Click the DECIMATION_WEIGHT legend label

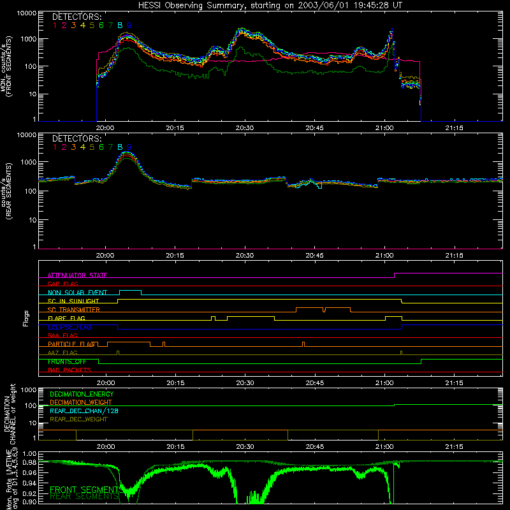pos(81,402)
